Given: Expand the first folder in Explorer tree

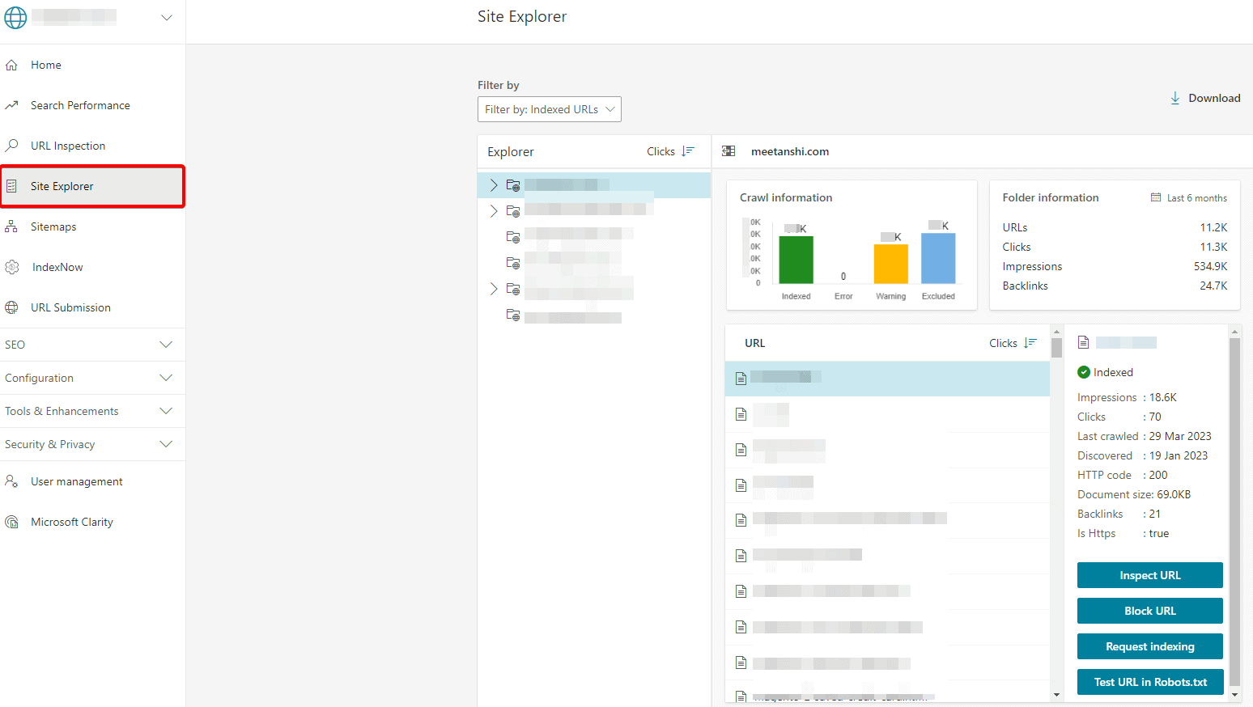Looking at the screenshot, I should 494,185.
